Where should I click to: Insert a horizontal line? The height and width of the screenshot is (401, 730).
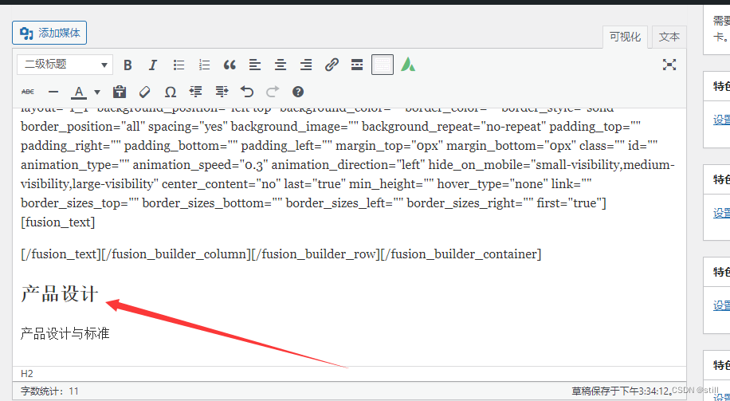53,92
